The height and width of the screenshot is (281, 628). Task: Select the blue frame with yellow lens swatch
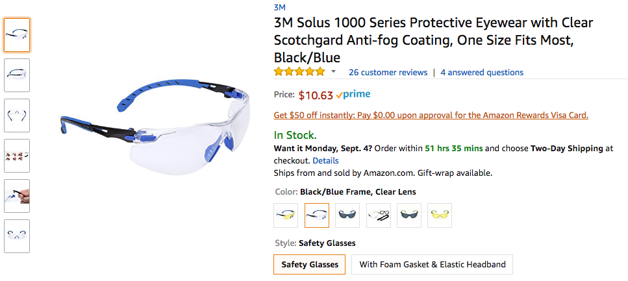pos(286,215)
